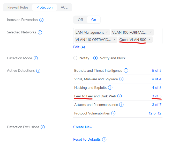
Task: Open Attacks and Reconnaissance 3 of 7
Action: coord(157,105)
